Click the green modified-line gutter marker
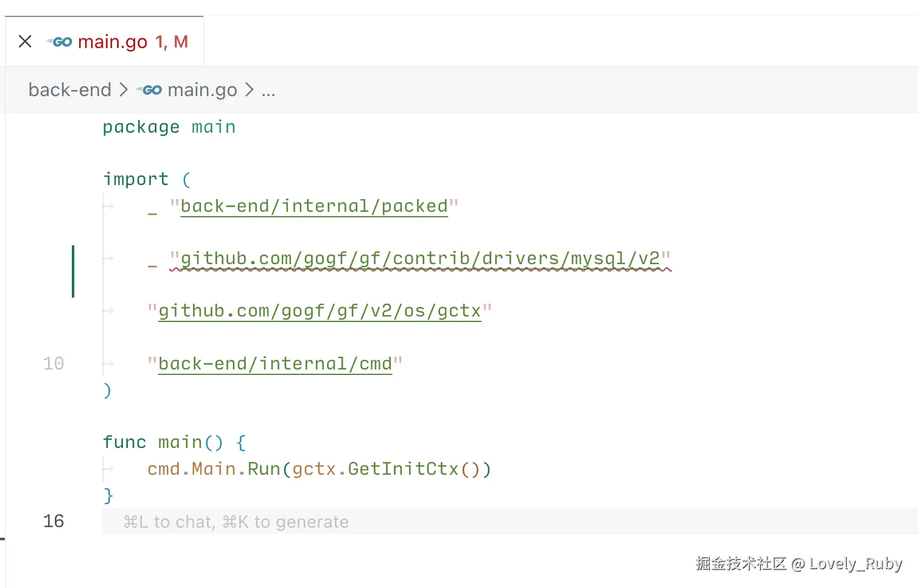This screenshot has height=588, width=918. [73, 271]
